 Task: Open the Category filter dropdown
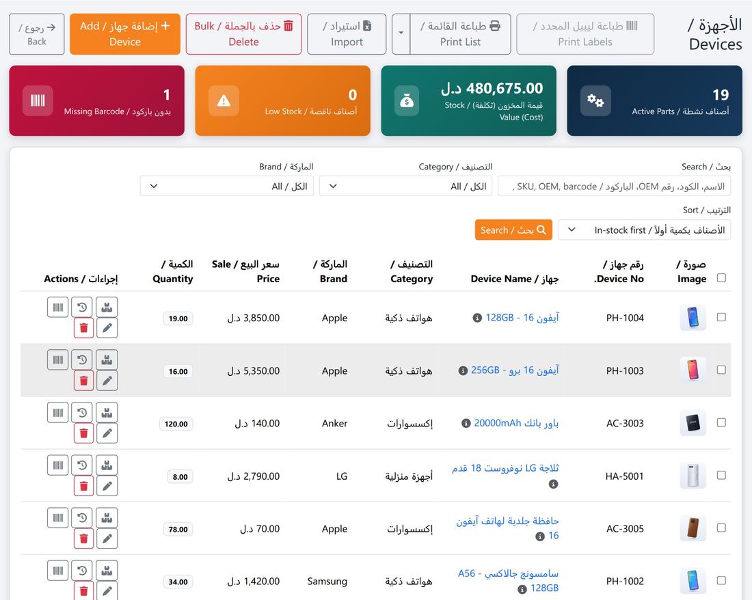405,186
